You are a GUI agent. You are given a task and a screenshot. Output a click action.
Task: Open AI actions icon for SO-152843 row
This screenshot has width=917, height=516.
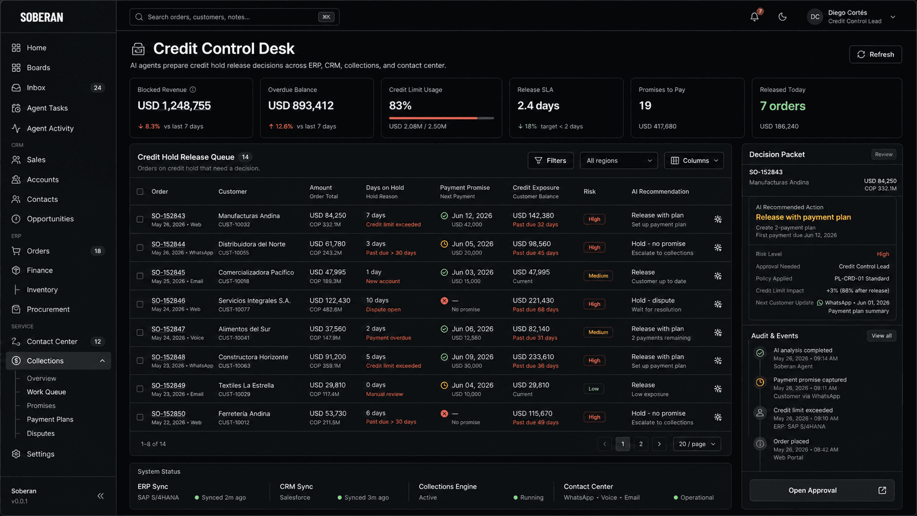coord(718,219)
